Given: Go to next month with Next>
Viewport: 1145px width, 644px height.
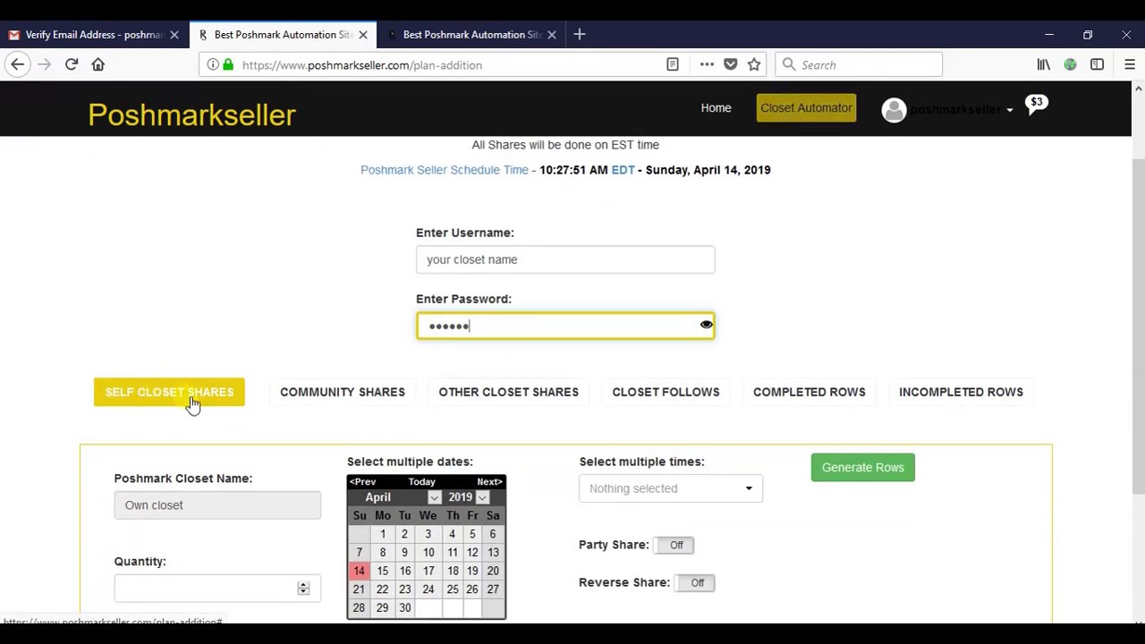Looking at the screenshot, I should click(489, 482).
